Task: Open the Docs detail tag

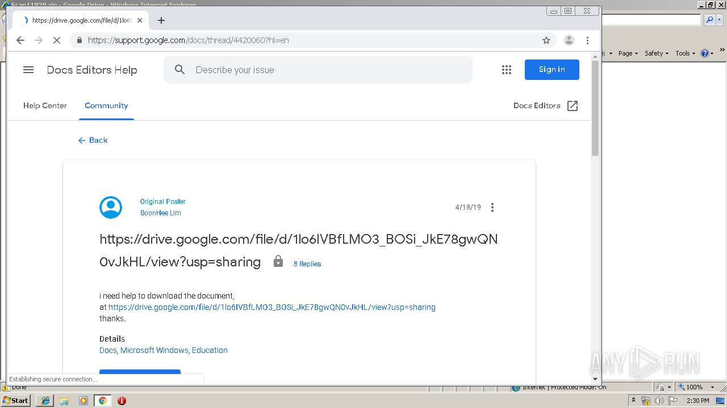Action: click(108, 350)
